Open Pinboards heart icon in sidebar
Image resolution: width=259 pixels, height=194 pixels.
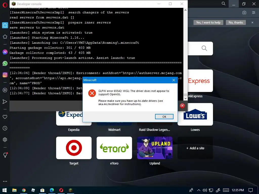click(5, 117)
